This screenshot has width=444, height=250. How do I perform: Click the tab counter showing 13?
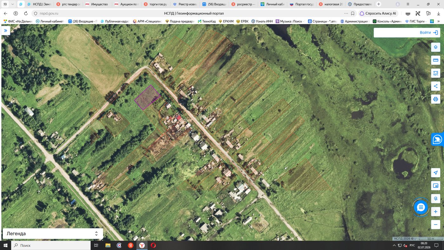[x=5, y=4]
